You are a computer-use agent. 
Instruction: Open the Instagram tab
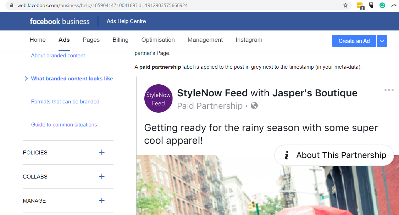coord(249,40)
